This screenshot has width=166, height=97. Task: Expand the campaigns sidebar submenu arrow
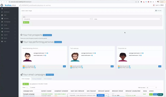pyautogui.click(x=15, y=28)
